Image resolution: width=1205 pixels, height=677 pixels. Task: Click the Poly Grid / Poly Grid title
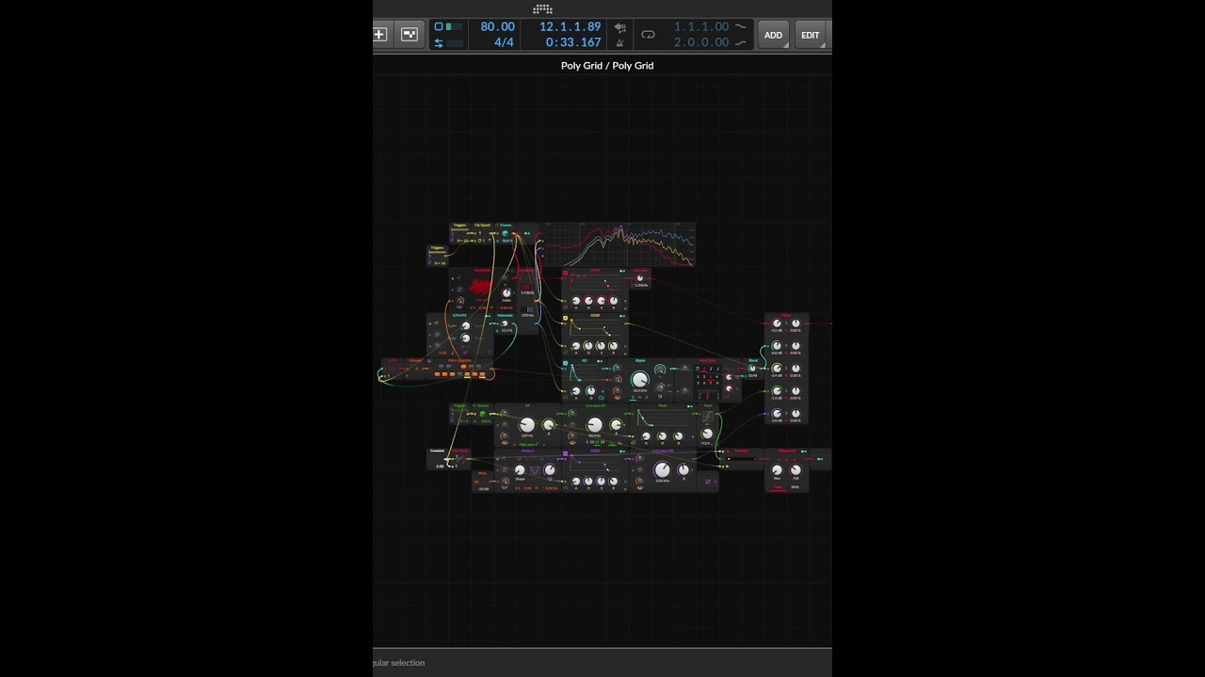point(607,66)
